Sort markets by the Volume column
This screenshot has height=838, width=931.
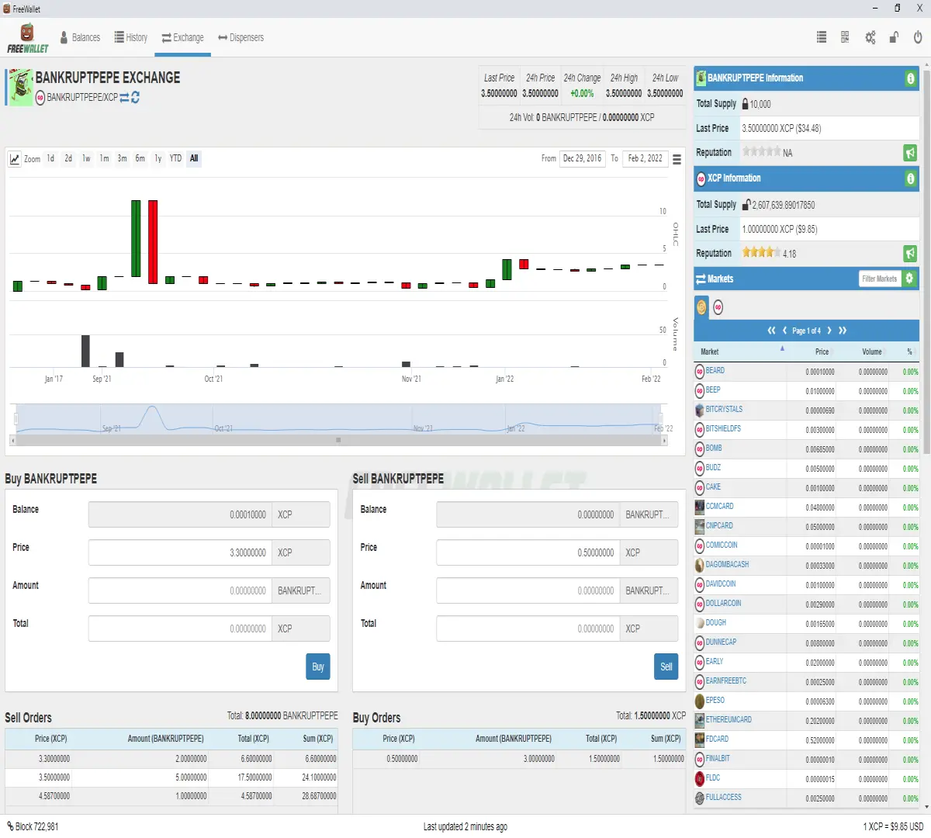coord(864,351)
